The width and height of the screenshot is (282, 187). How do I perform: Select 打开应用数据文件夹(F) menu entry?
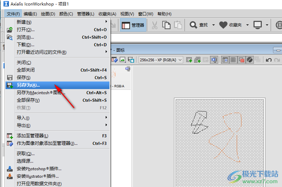point(57,184)
